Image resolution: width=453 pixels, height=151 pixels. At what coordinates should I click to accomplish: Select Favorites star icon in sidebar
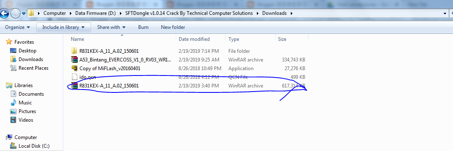click(9, 42)
